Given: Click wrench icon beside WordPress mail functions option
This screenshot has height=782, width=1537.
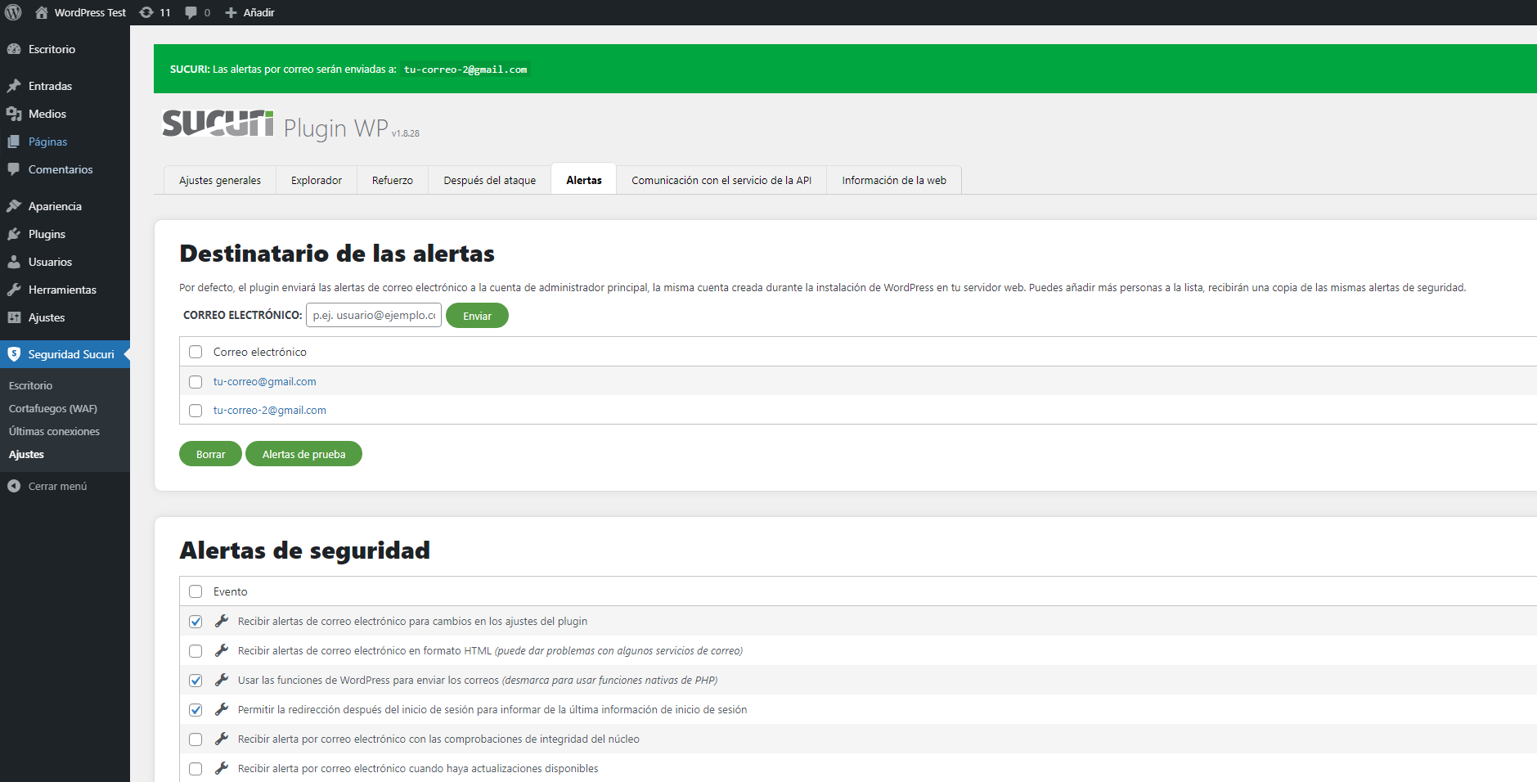Looking at the screenshot, I should click(x=221, y=680).
